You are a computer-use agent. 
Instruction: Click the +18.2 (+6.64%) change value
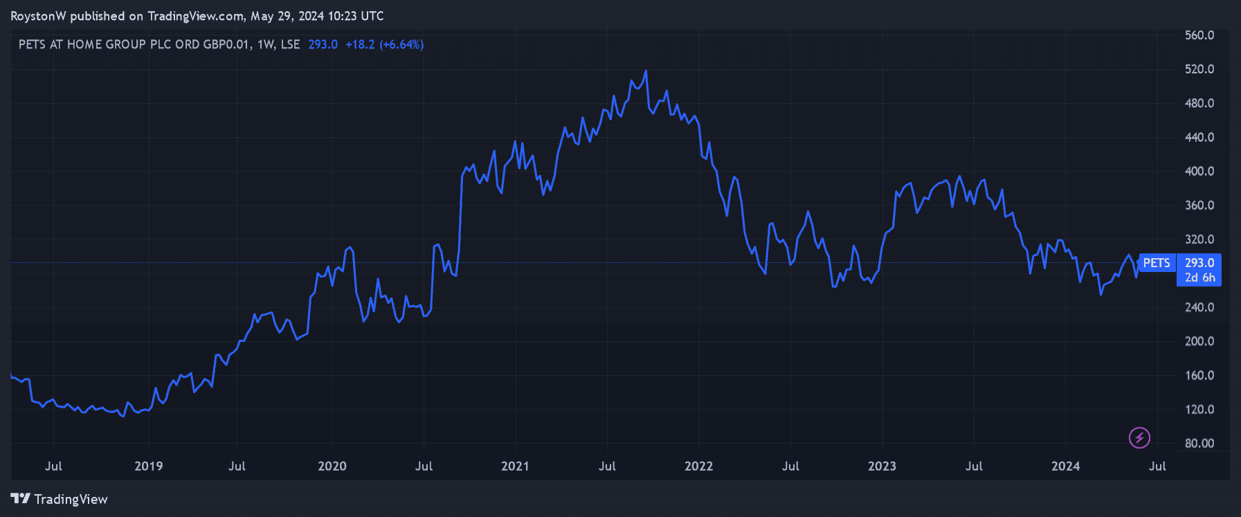click(384, 44)
